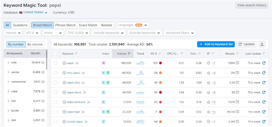
Task: Switch to Exact Match tab
Action: coord(88,25)
